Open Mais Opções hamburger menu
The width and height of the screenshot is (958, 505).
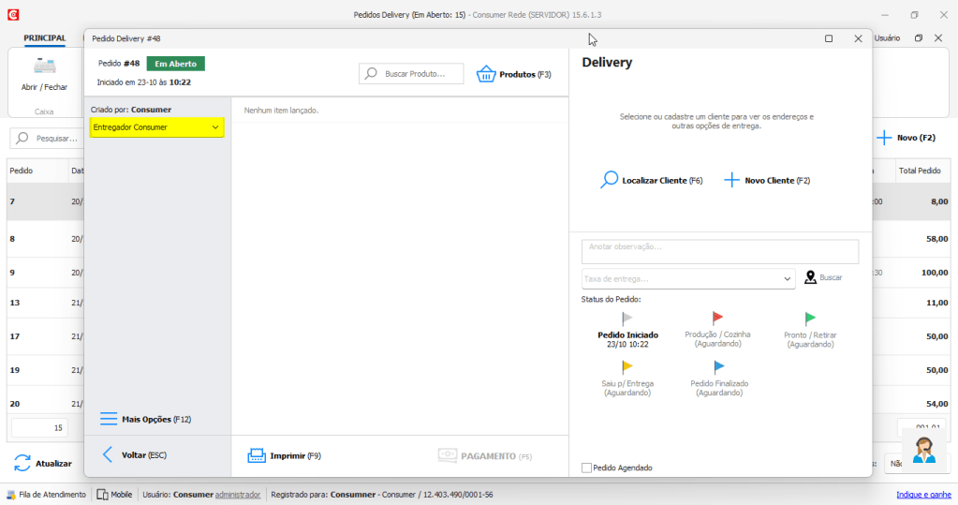click(x=110, y=419)
